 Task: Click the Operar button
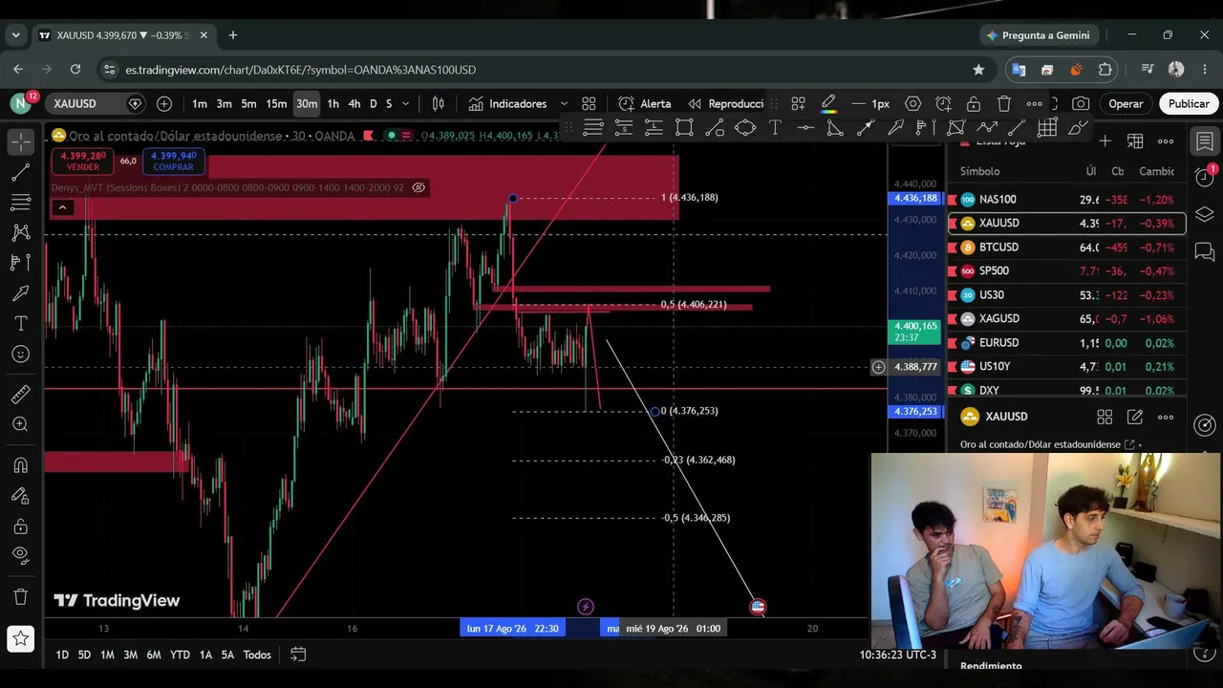1126,103
